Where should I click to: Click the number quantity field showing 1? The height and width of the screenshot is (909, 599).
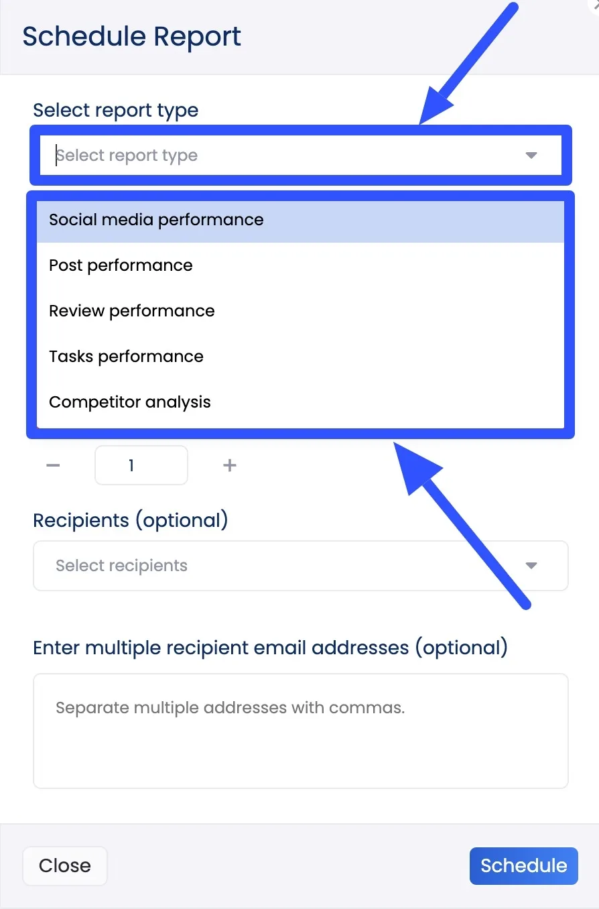click(x=141, y=465)
